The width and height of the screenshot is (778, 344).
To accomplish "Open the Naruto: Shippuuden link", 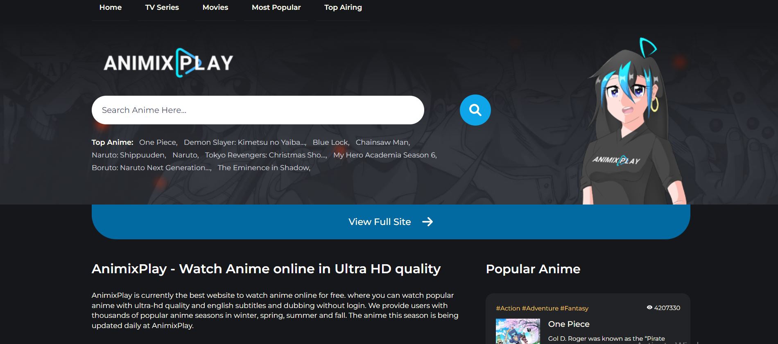I will (129, 155).
